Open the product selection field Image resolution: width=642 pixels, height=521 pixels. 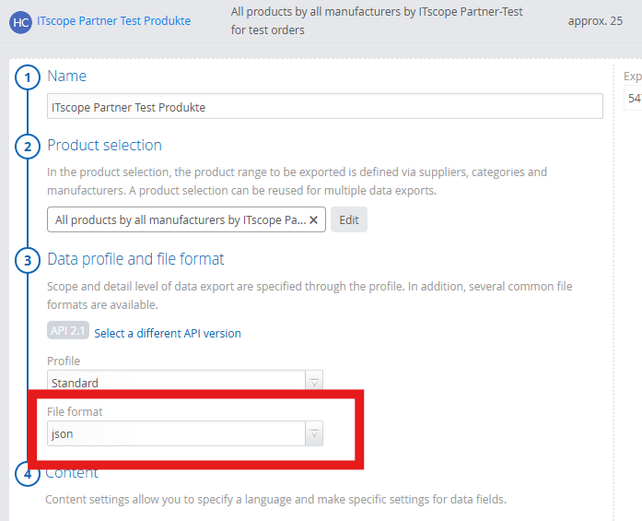click(186, 219)
